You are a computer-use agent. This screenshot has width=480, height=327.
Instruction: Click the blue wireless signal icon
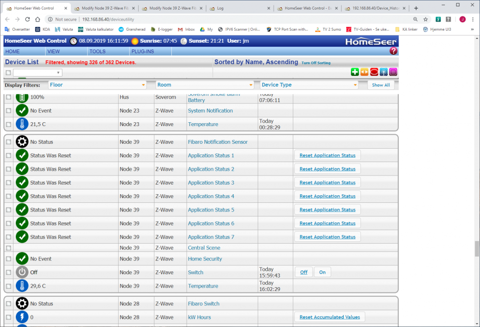(384, 72)
